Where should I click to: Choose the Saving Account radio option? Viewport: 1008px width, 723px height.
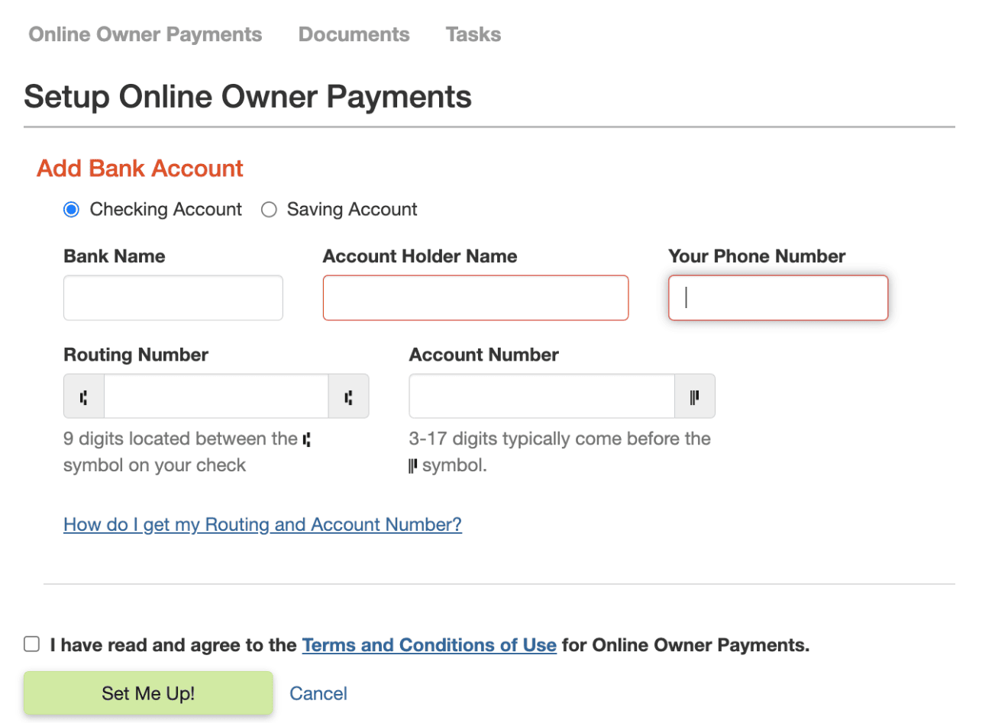(269, 210)
